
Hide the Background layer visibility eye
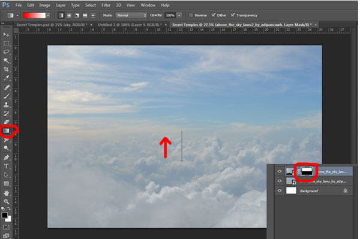click(280, 190)
